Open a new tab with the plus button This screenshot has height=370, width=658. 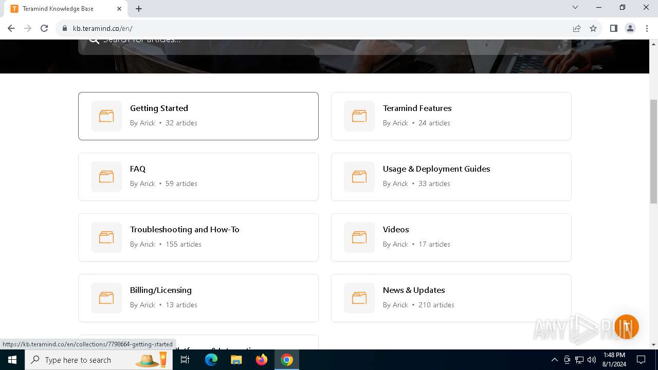click(139, 9)
